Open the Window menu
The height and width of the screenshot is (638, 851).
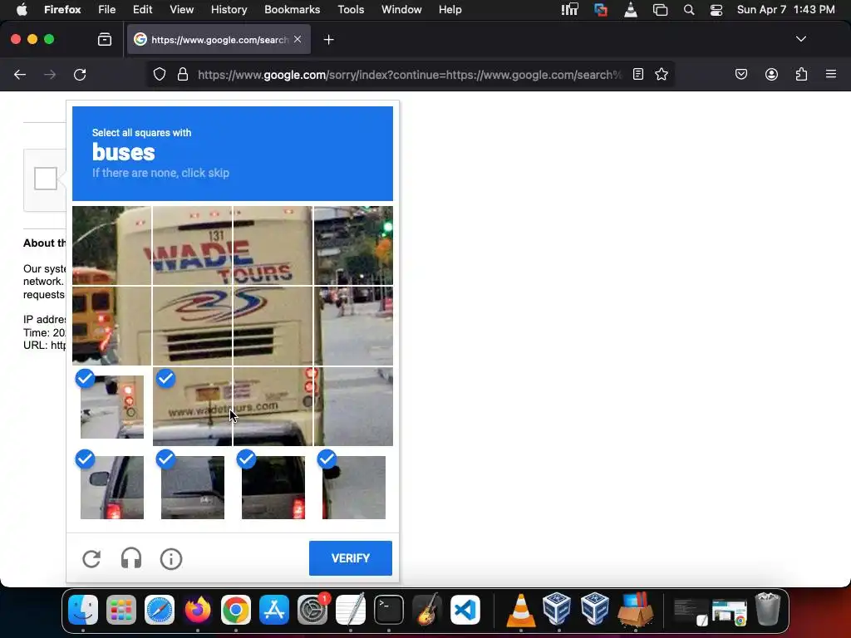click(401, 9)
